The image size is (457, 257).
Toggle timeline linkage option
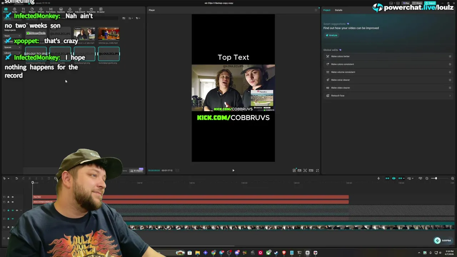(401, 178)
